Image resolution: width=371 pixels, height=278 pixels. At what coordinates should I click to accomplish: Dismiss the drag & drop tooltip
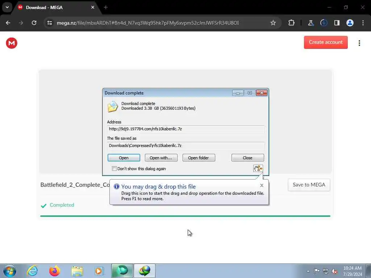pyautogui.click(x=262, y=185)
